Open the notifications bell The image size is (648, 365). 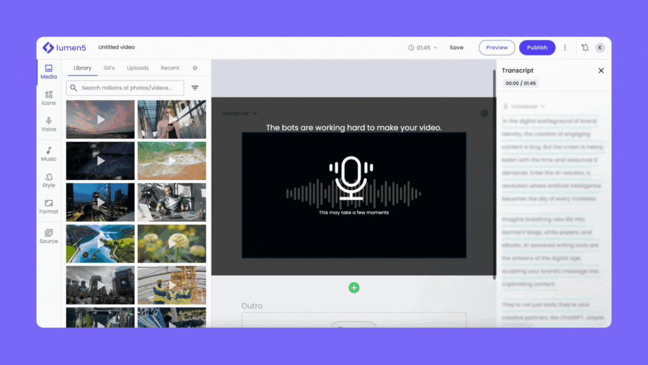pos(585,48)
